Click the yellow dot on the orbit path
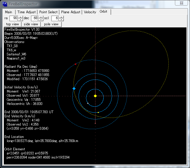Screen dimensions: 190x168 [x=98, y=112]
